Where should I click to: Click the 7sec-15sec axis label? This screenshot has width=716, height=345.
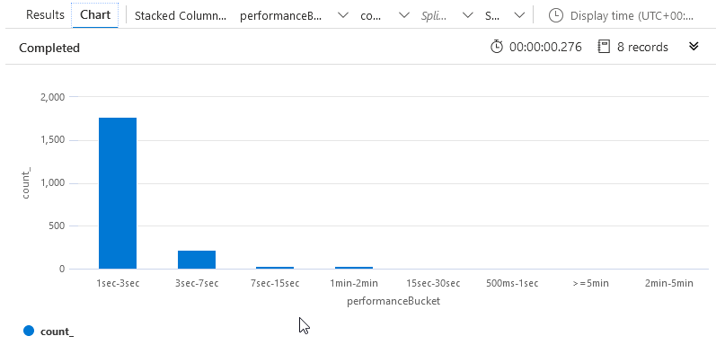tap(276, 283)
